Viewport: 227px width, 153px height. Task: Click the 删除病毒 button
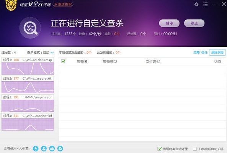(x=217, y=53)
